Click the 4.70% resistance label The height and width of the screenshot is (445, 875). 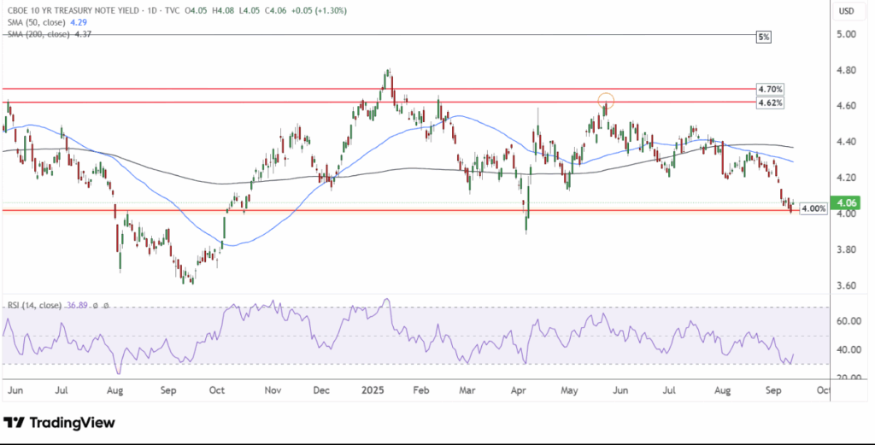click(x=769, y=89)
